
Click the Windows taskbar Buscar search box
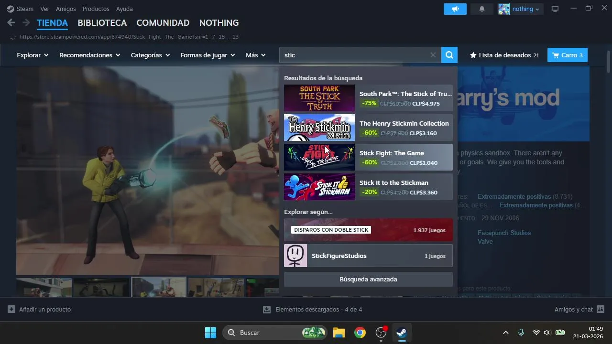coord(275,333)
